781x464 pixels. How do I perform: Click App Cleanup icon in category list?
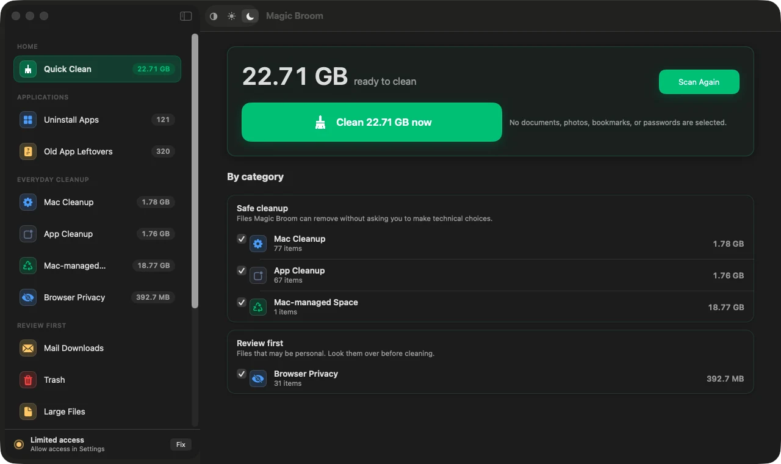[258, 275]
